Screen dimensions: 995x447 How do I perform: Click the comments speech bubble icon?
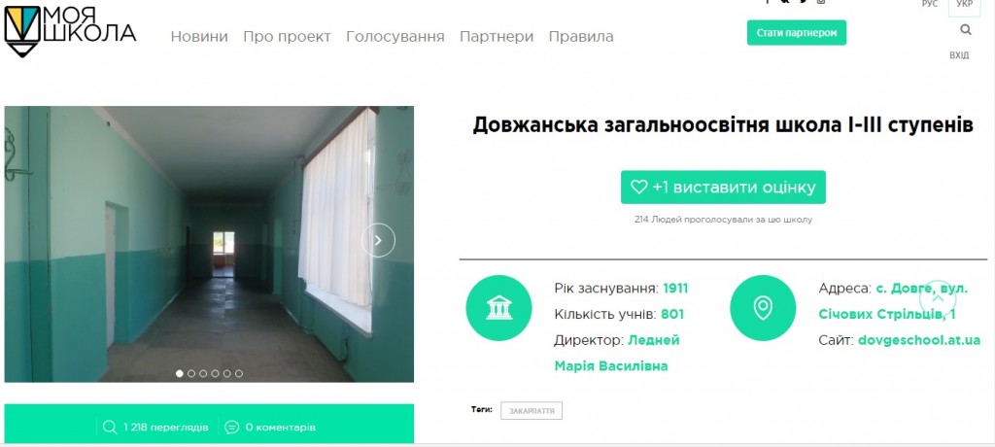pos(232,428)
